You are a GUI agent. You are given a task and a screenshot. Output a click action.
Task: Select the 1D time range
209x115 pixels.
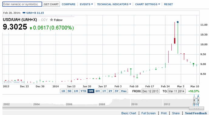coord(63,91)
